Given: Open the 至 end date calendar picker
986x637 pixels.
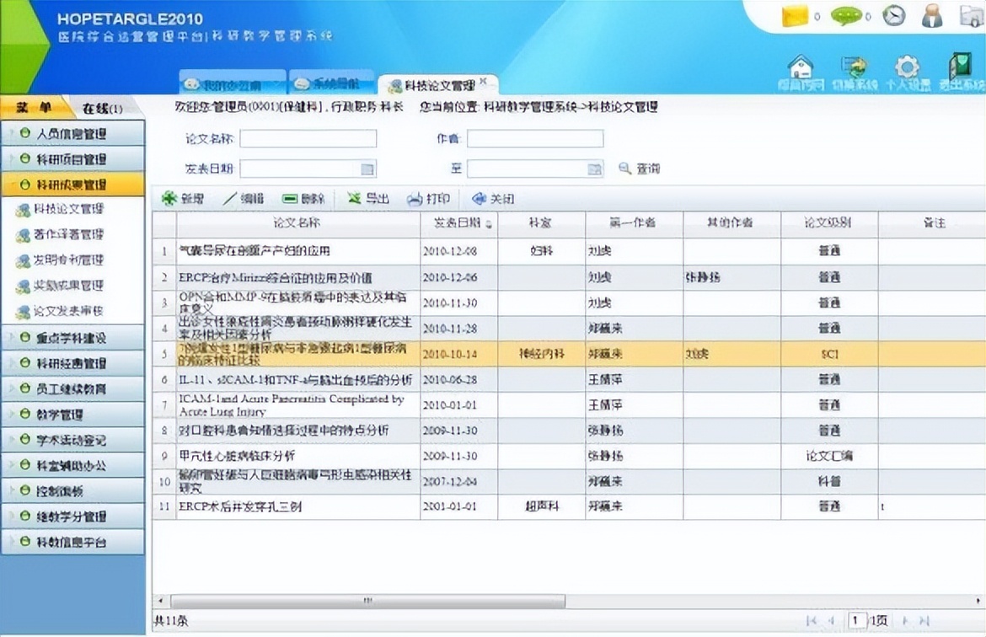Looking at the screenshot, I should point(592,168).
